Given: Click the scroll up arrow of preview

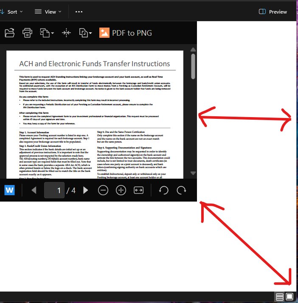Looking at the screenshot, I should point(193,50).
